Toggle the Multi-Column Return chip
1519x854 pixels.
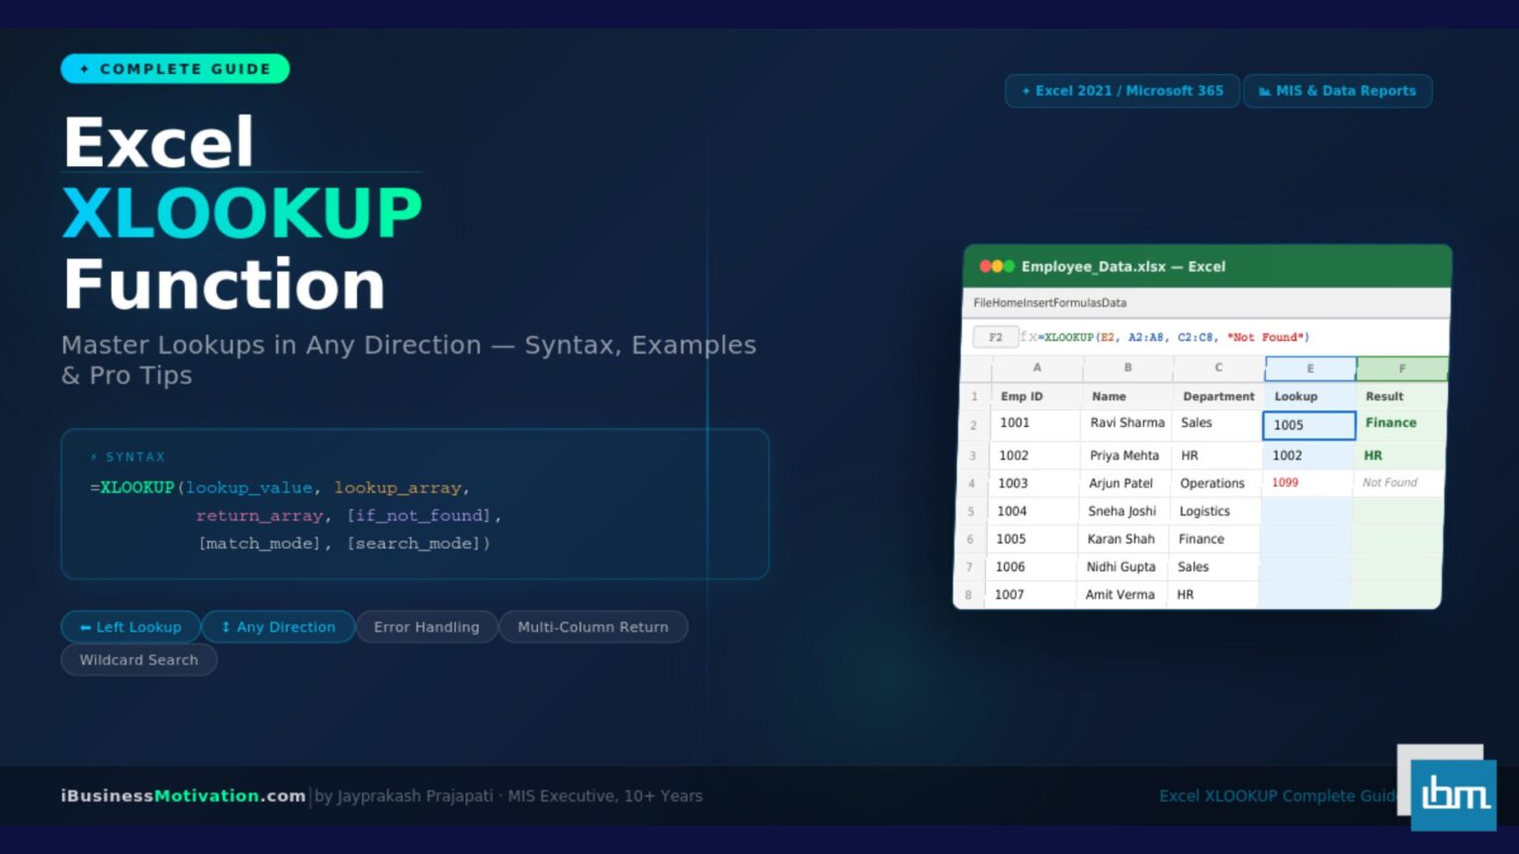(x=593, y=627)
